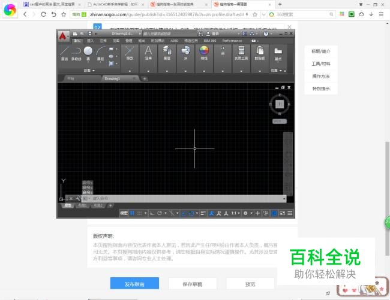Select the Line tool in AutoCAD ribbon
The height and width of the screenshot is (300, 390).
coord(64,53)
